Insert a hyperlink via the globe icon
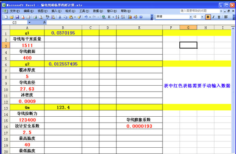Viewport: 236px width, 154px height. (x=103, y=17)
